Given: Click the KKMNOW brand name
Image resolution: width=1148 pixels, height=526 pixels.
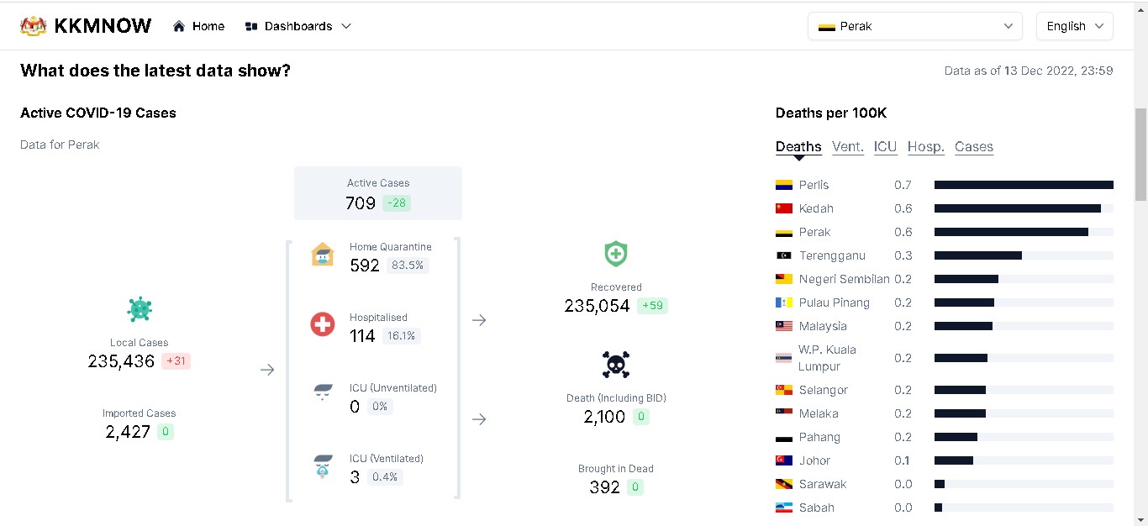Looking at the screenshot, I should point(103,26).
